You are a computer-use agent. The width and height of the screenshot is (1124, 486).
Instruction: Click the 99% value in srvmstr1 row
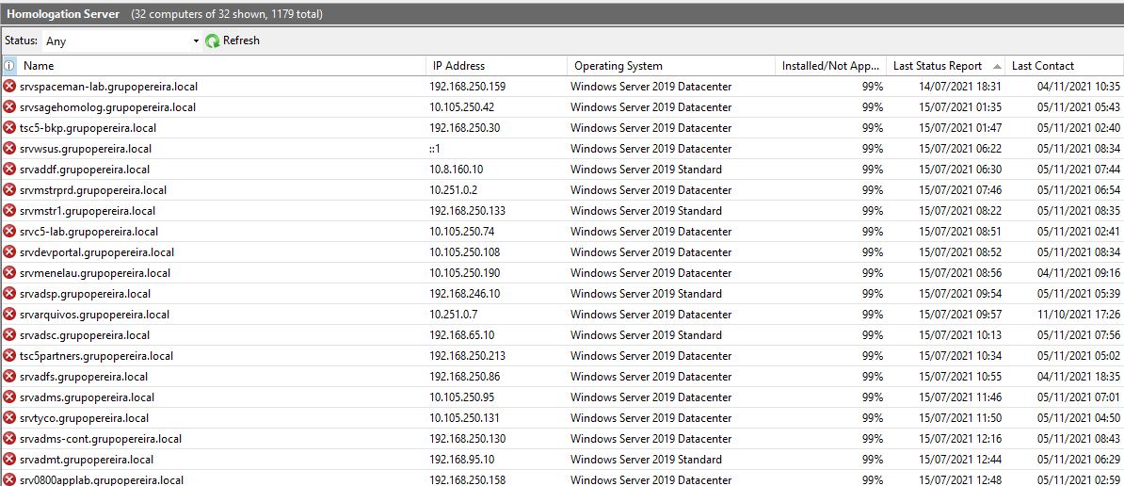tap(873, 212)
